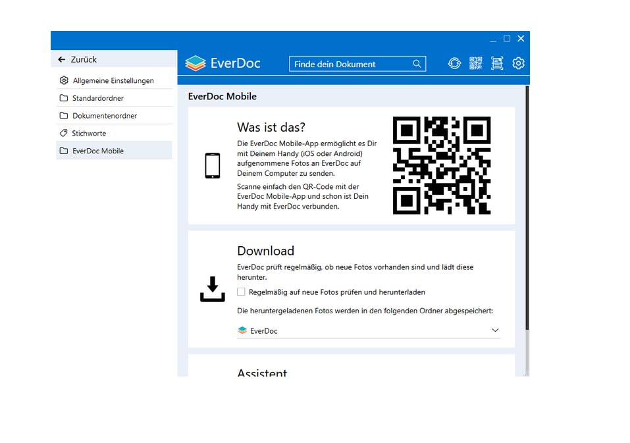Click the sync refresh icon in header
Viewport: 630px width, 443px height.
click(454, 63)
